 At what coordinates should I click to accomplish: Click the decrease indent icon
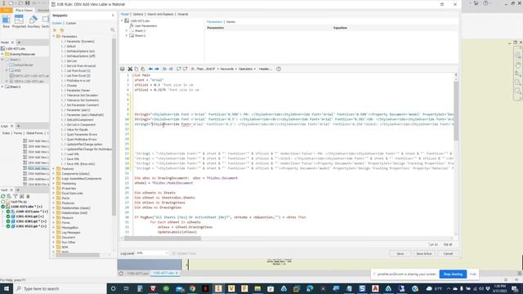click(171, 69)
